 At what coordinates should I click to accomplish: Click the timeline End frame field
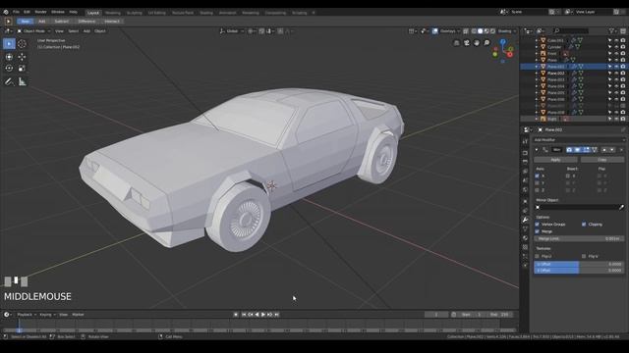[500, 315]
